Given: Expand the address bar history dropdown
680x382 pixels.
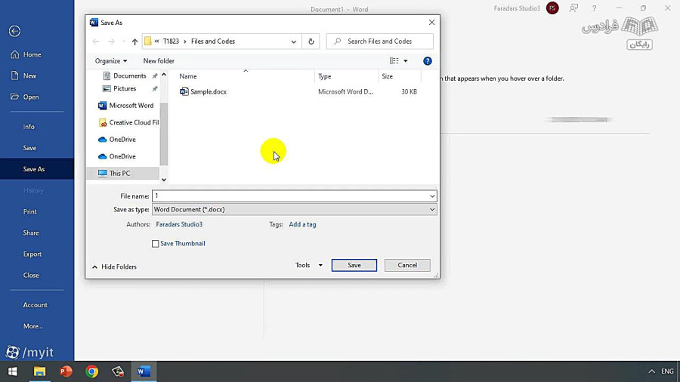Looking at the screenshot, I should [x=294, y=42].
